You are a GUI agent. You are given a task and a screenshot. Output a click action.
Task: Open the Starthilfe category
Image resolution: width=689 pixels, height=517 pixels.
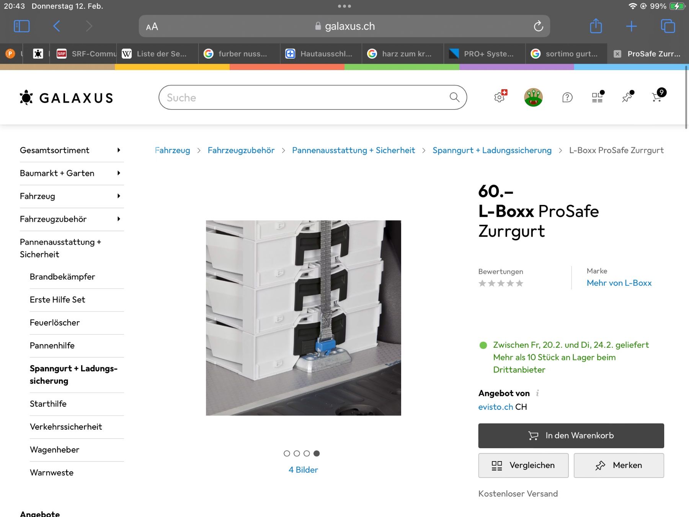(48, 404)
